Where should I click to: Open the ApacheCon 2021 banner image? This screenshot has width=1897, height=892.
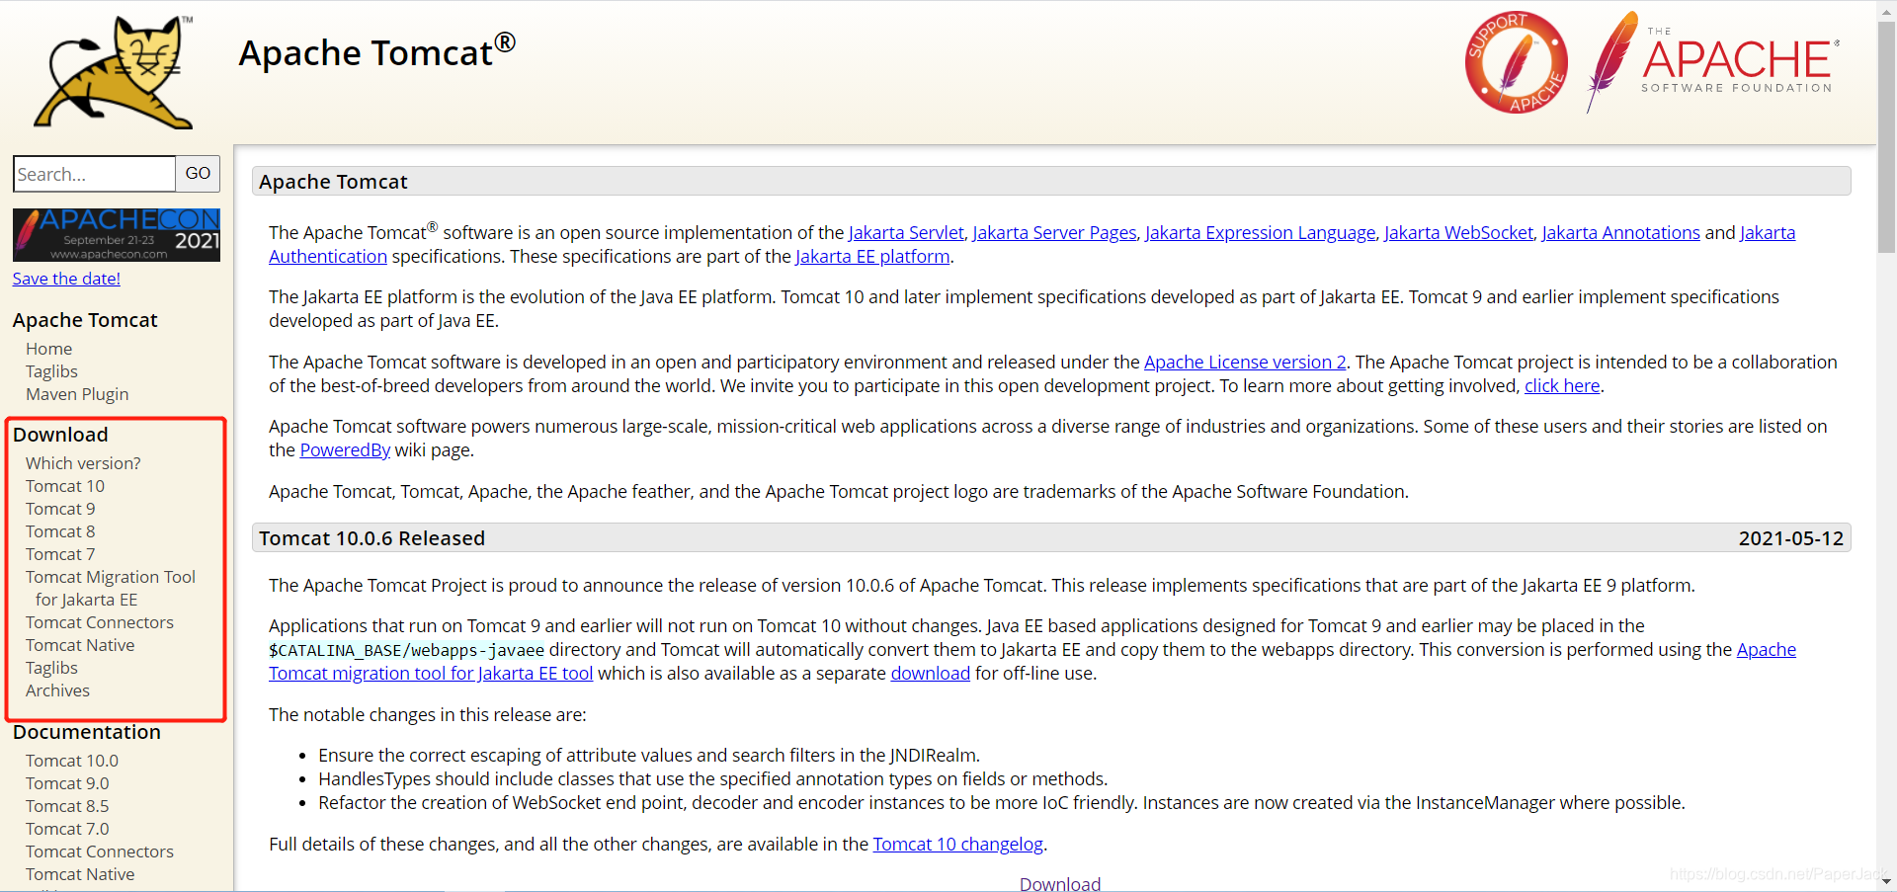(x=117, y=234)
